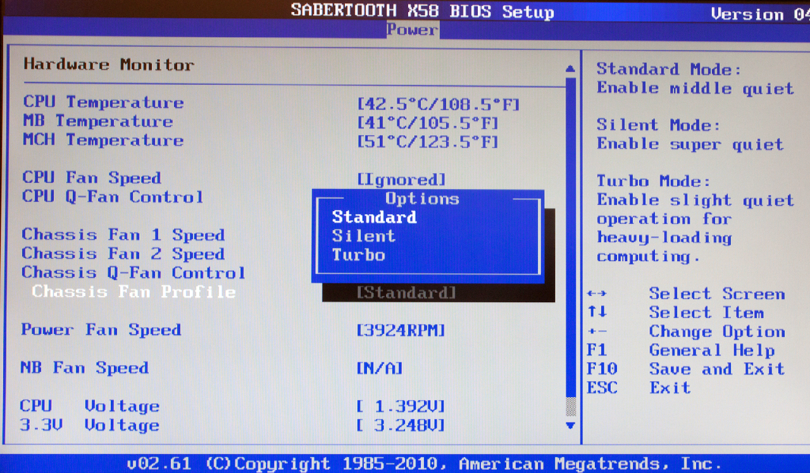Select the 3.3V Voltage item
The image size is (810, 473).
coord(90,424)
